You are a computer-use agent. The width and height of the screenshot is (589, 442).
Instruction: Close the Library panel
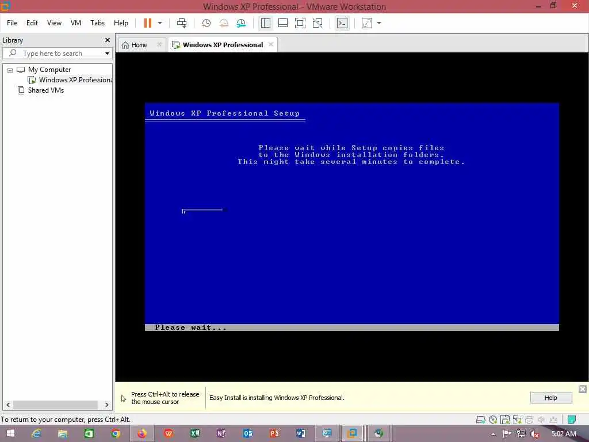point(108,40)
